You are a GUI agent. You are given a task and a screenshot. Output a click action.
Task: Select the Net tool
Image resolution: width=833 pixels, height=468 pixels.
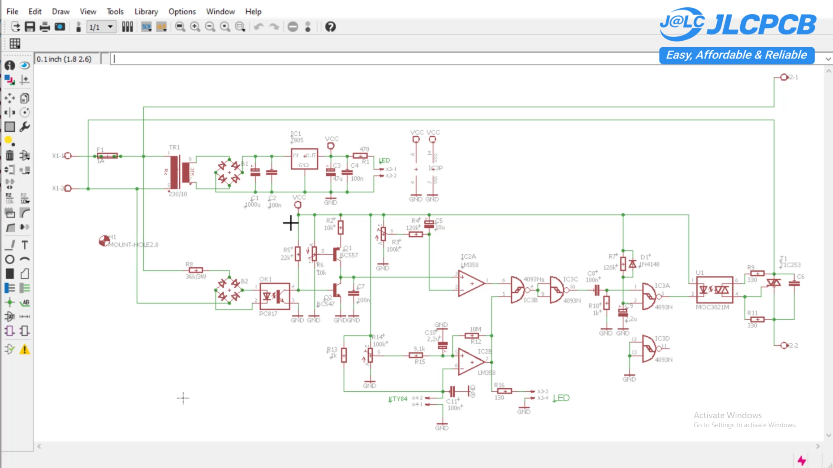pyautogui.click(x=25, y=288)
